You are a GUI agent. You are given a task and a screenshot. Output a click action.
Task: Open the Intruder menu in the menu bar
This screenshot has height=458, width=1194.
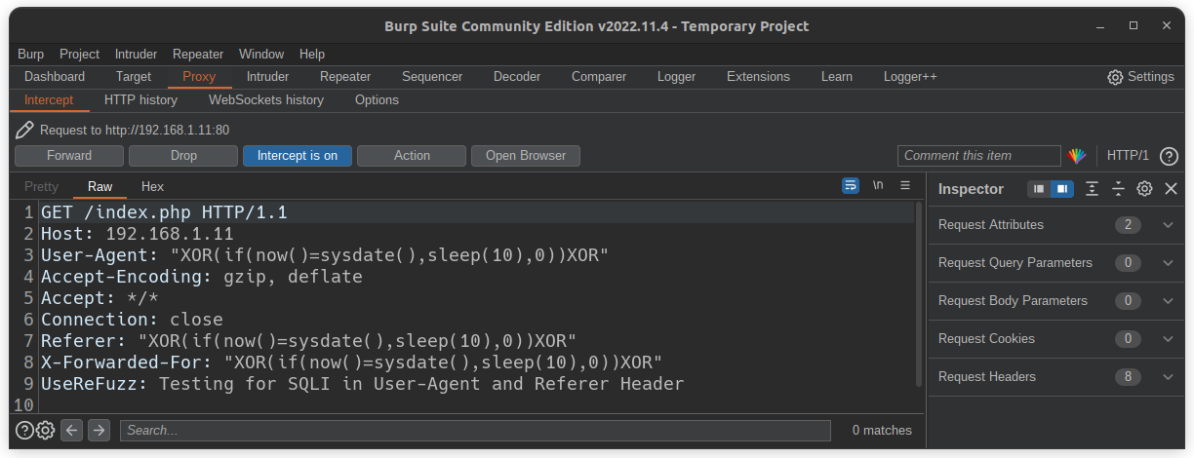136,55
